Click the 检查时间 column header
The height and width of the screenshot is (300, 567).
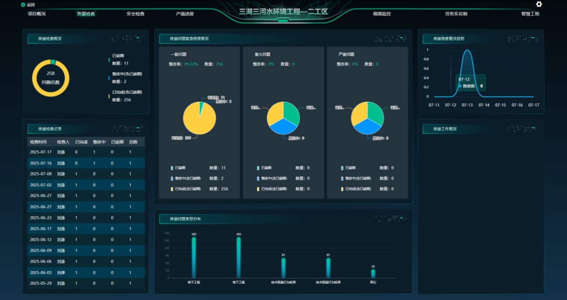tap(38, 142)
